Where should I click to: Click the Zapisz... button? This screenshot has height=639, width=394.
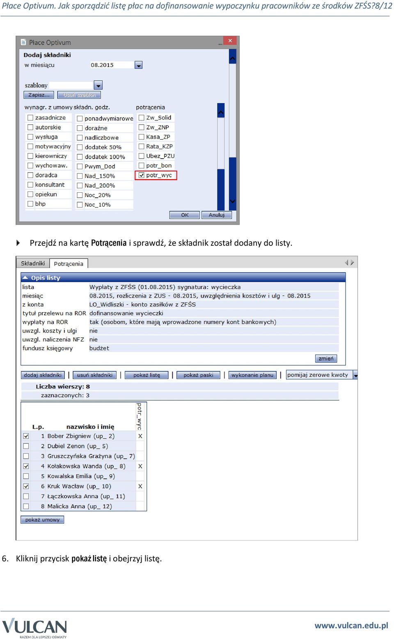pos(39,95)
